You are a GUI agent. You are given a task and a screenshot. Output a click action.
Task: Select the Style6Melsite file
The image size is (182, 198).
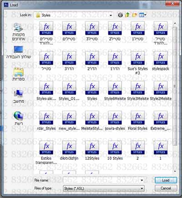[115, 90]
